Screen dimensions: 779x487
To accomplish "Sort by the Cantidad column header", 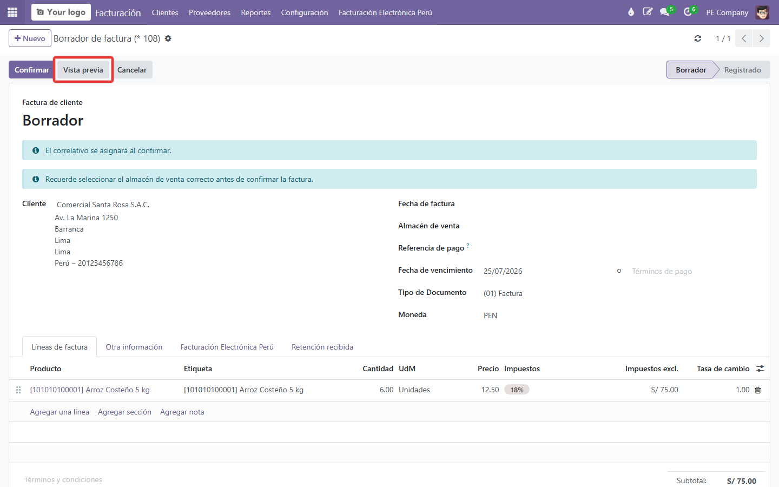I will [378, 368].
